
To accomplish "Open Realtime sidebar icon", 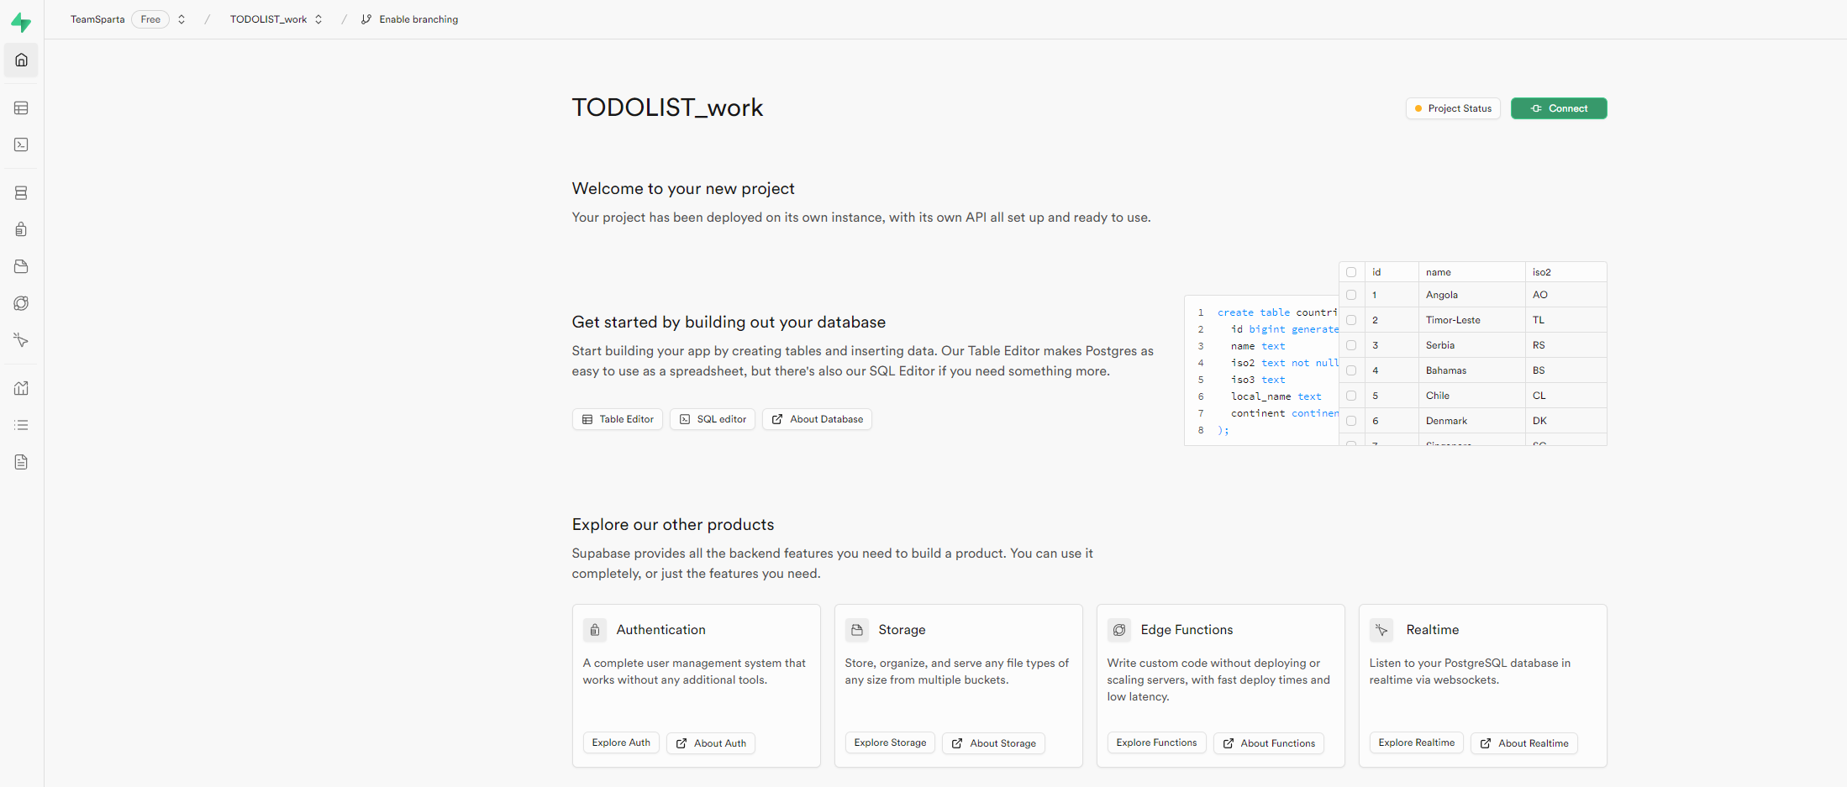I will coord(21,340).
